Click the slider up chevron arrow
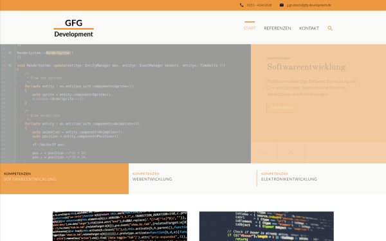 pos(291,153)
